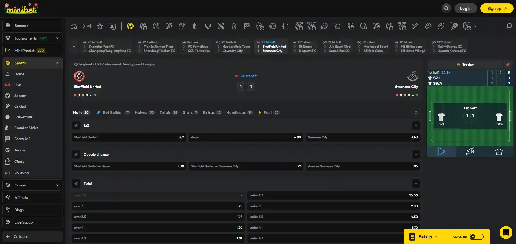The height and width of the screenshot is (244, 516).
Task: Bet on draw at 4.00
Action: click(x=246, y=137)
